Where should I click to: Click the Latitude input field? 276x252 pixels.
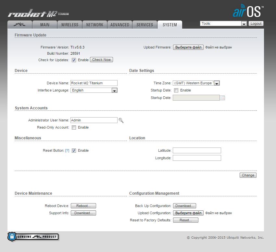point(197,150)
